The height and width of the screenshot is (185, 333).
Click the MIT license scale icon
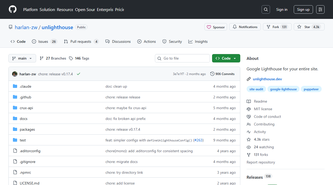[249, 109]
